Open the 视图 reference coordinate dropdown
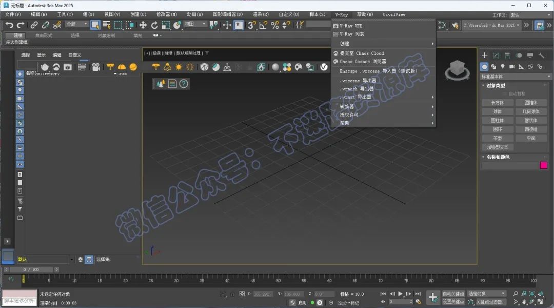Screen dimensions: 554x308 [195, 24]
